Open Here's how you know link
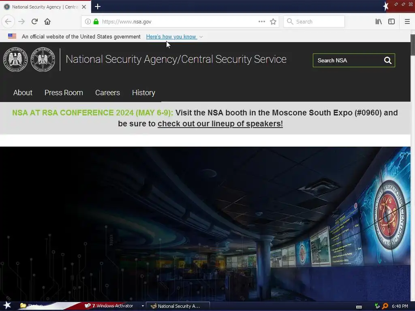 pos(171,37)
